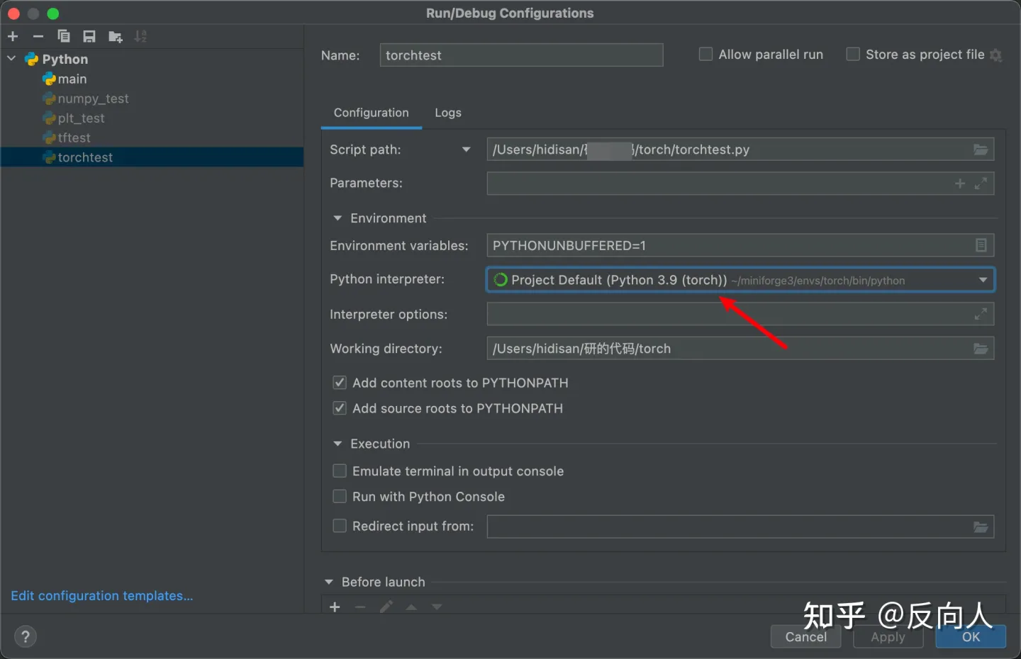Enable Redirect input from checkbox
This screenshot has height=659, width=1021.
340,526
